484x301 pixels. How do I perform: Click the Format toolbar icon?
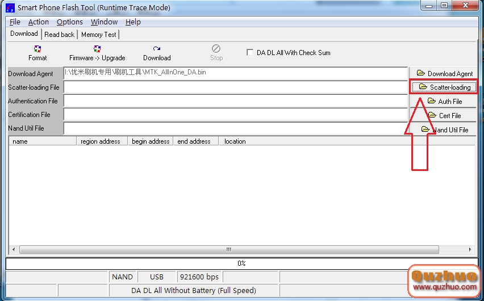37,49
